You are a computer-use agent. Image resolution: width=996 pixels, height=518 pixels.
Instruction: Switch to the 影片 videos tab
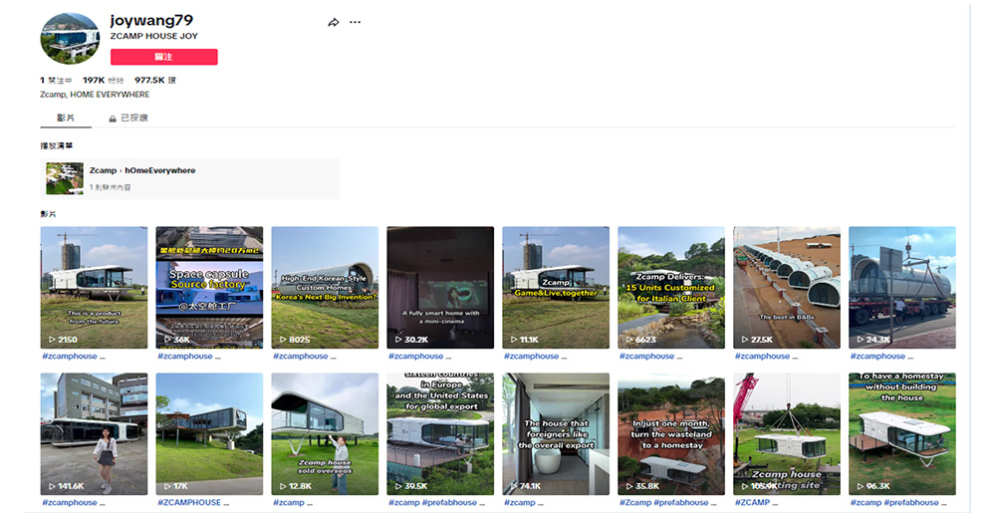click(66, 118)
